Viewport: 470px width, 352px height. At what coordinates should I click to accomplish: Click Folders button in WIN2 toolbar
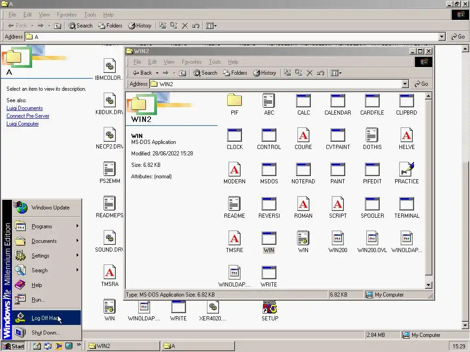[x=235, y=73]
